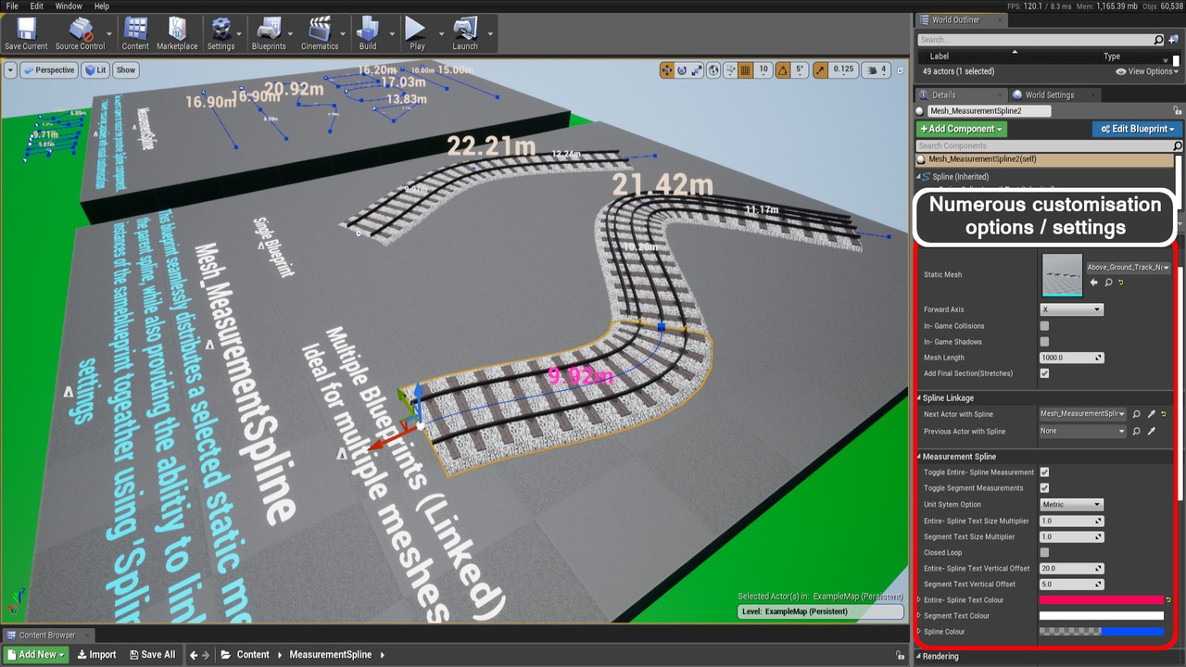The image size is (1186, 667).
Task: Enable the In-Game Collisions checkbox
Action: pos(1044,326)
